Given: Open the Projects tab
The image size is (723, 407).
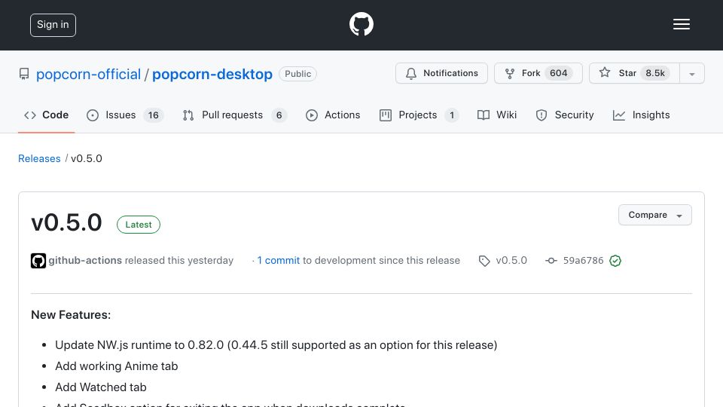Looking at the screenshot, I should pos(419,115).
